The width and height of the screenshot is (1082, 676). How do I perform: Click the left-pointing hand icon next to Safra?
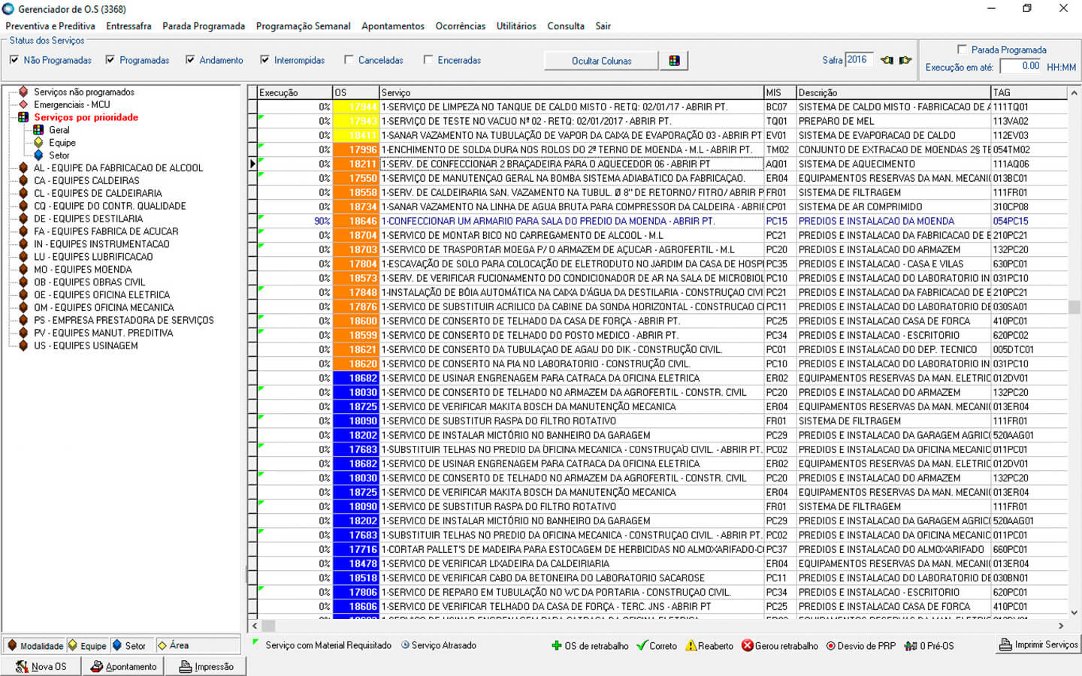tap(887, 60)
